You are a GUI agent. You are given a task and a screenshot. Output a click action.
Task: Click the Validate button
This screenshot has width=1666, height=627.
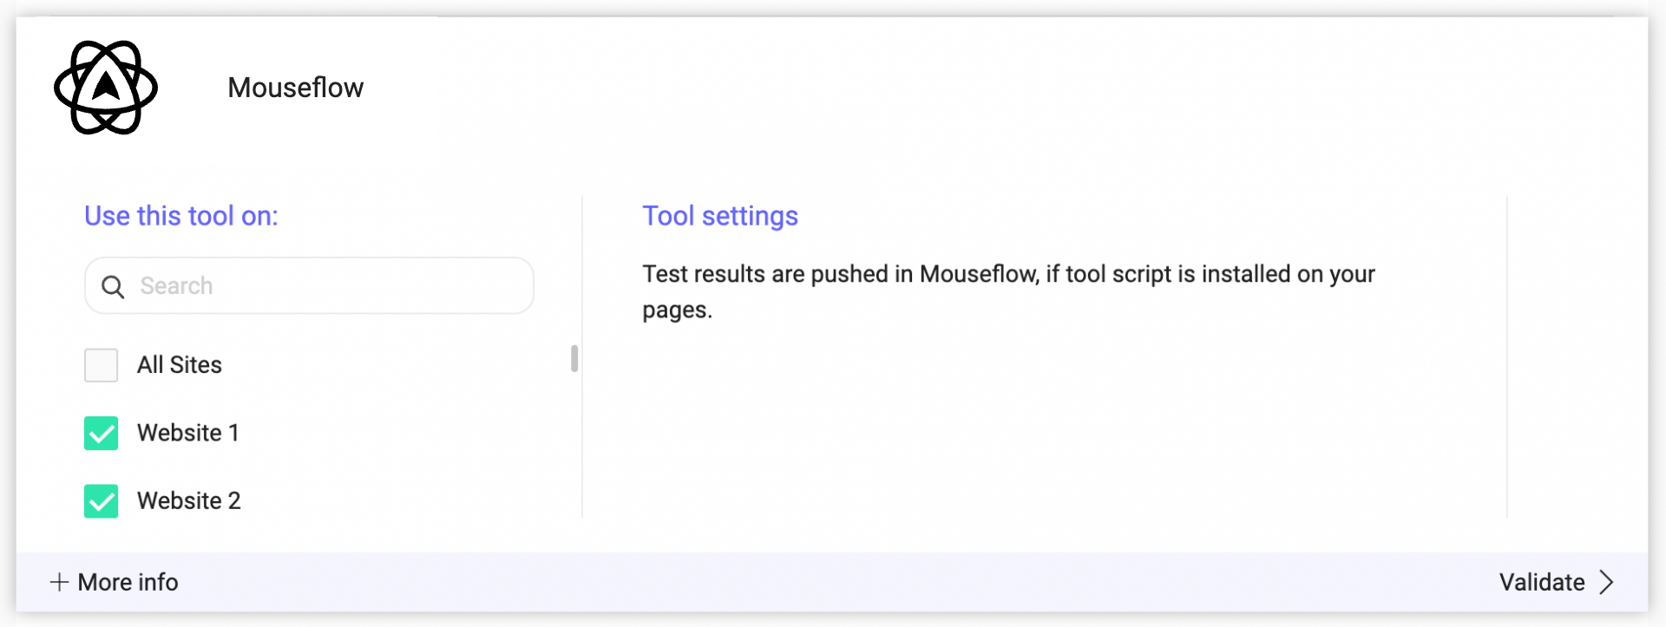click(x=1557, y=582)
